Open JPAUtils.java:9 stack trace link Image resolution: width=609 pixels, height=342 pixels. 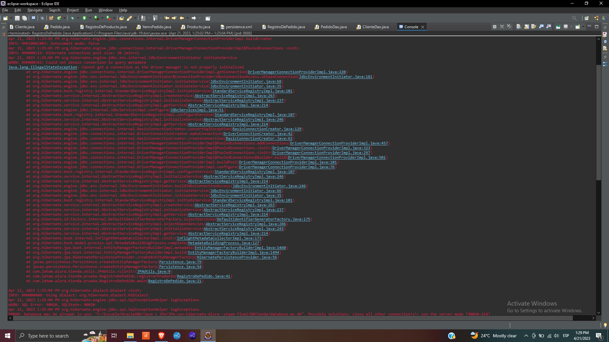(154, 271)
